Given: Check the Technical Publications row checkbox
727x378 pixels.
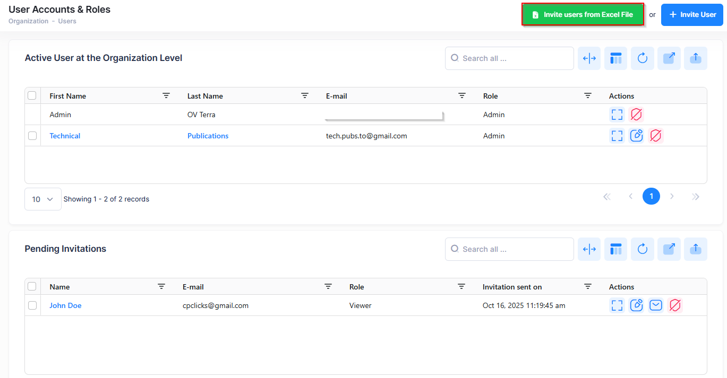Looking at the screenshot, I should (32, 136).
